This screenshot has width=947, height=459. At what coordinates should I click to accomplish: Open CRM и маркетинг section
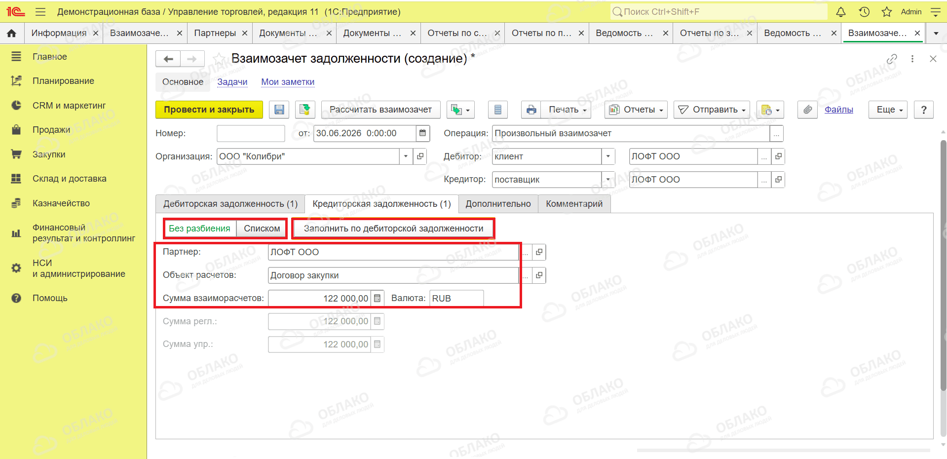69,106
